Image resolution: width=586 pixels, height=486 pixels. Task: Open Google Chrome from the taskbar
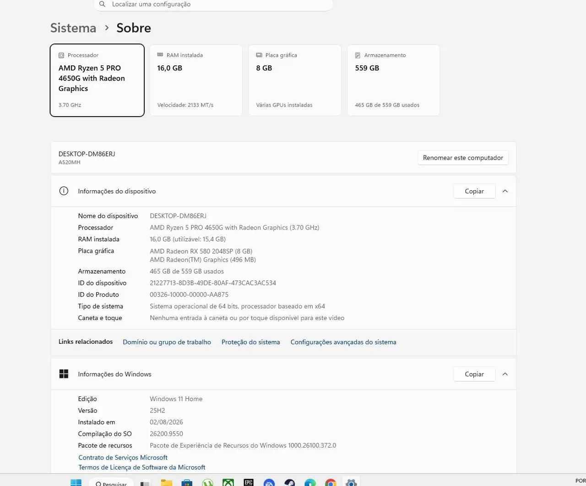click(x=331, y=483)
